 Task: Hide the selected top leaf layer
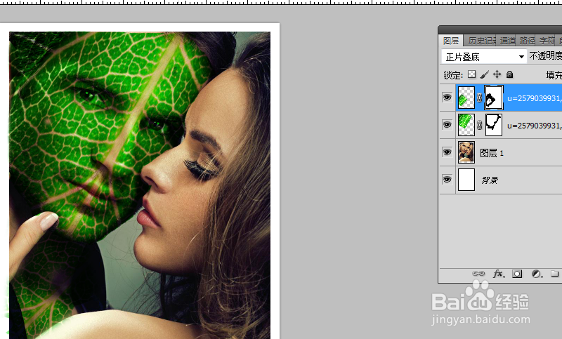(x=447, y=98)
